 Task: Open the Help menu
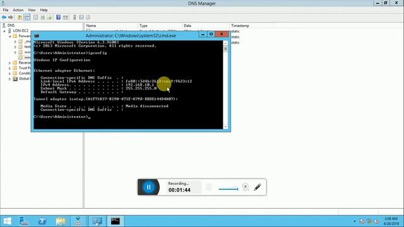pyautogui.click(x=44, y=10)
